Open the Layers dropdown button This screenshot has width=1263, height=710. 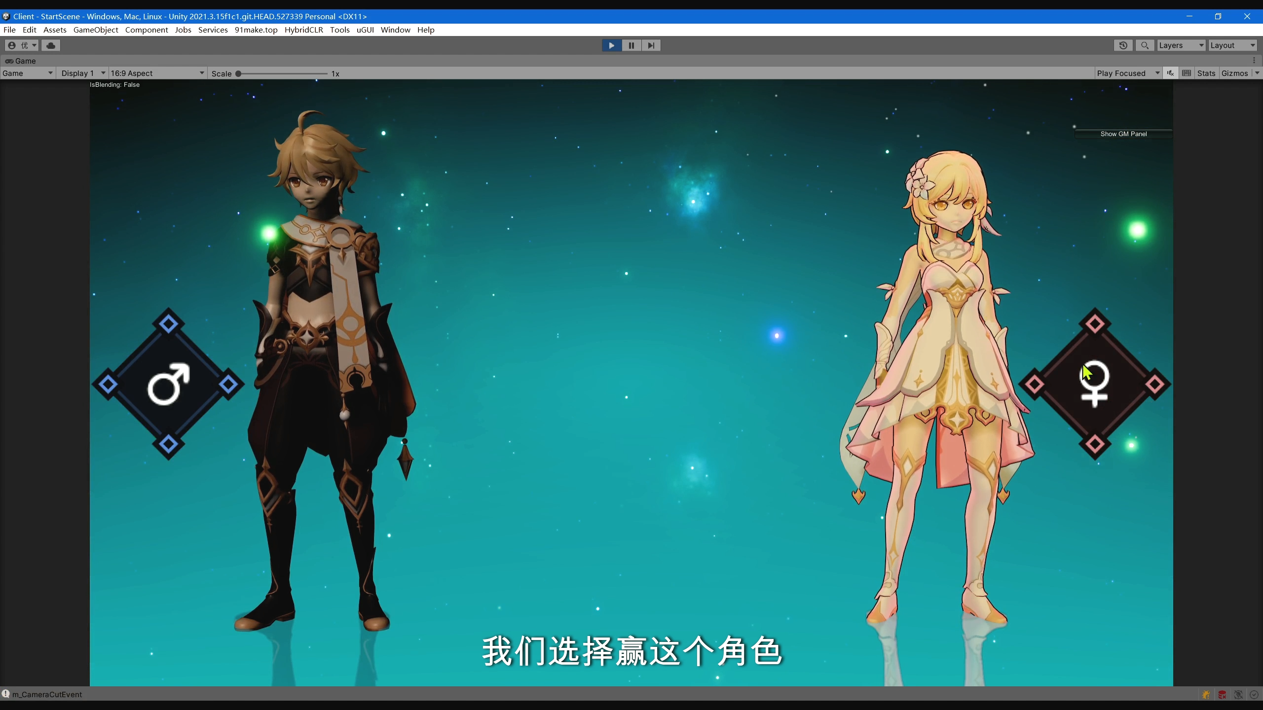pyautogui.click(x=1181, y=45)
